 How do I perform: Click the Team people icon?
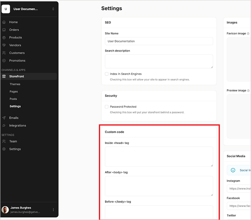(4, 141)
